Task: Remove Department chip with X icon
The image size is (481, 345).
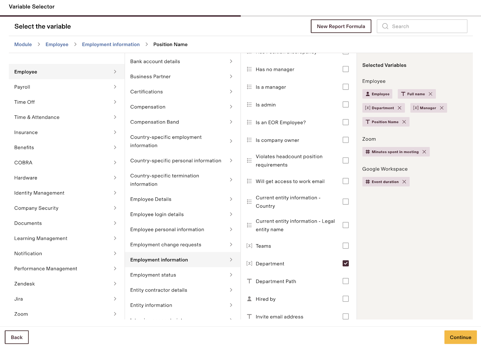Action: 400,108
